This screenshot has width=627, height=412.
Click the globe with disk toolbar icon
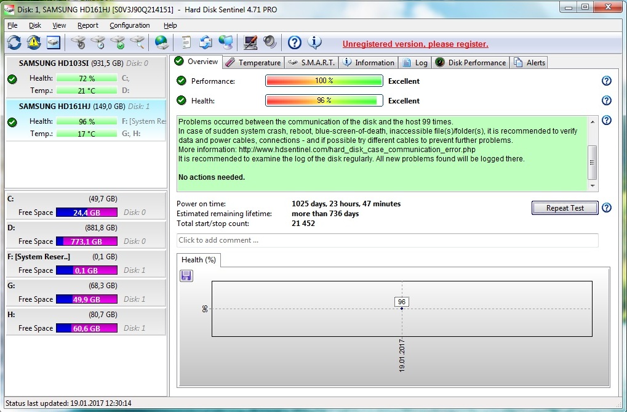(162, 42)
